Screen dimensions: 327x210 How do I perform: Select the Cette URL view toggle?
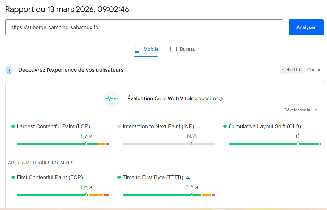(292, 70)
